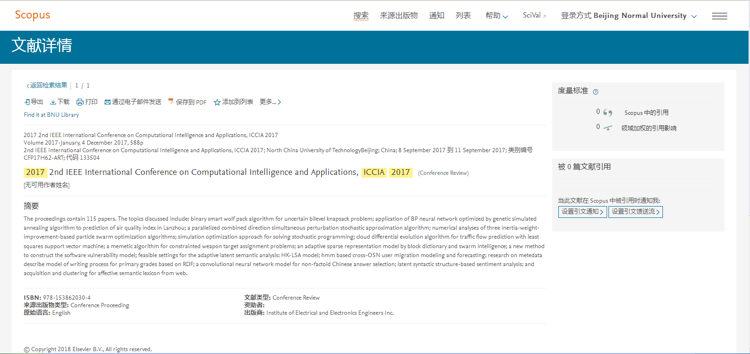The width and height of the screenshot is (750, 354).
Task: Click the star icon for 添加到列表
Action: [217, 102]
